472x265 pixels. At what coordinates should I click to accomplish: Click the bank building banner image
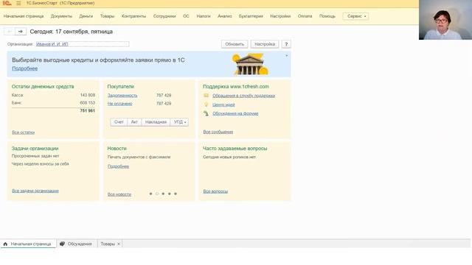tap(250, 64)
